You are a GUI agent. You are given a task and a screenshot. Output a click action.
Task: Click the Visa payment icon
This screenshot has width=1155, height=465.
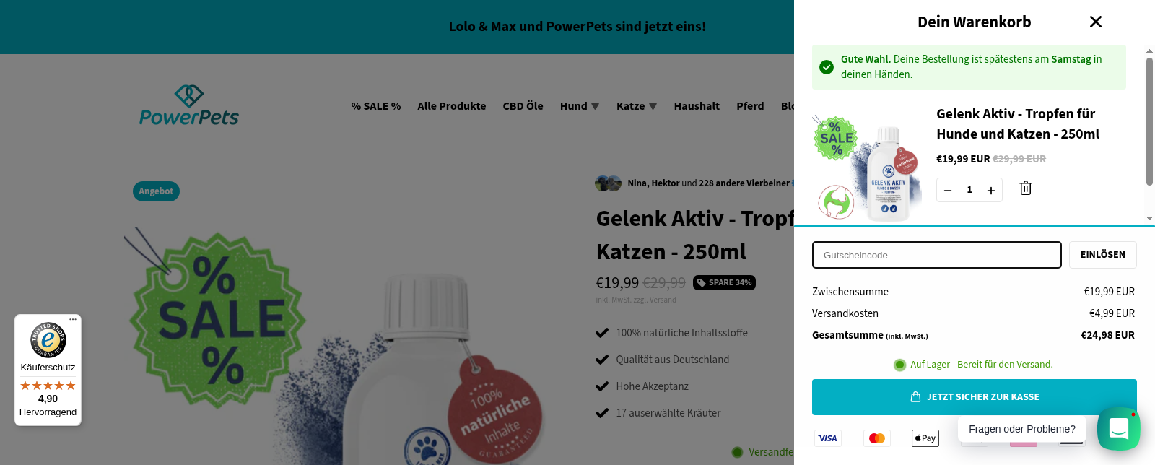(828, 438)
